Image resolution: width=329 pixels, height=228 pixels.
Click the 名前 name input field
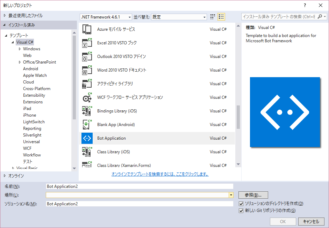click(140, 186)
